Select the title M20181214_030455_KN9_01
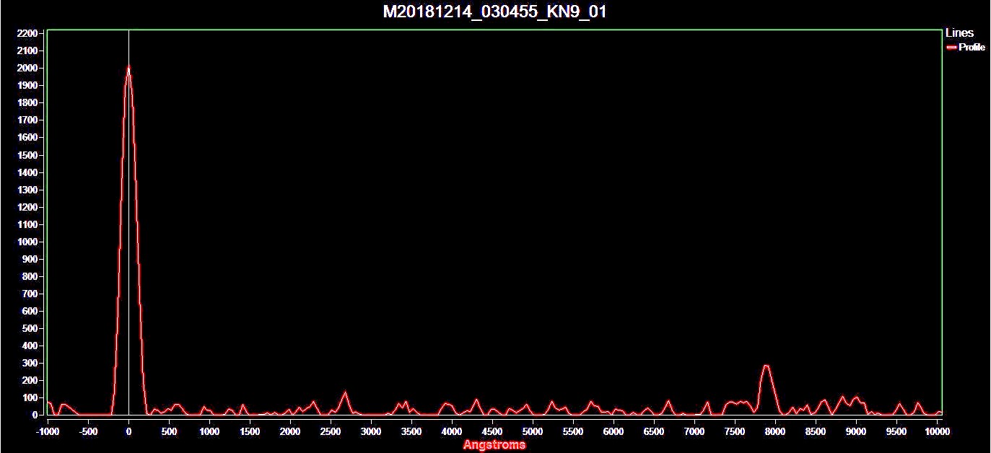991x453 pixels. (x=494, y=11)
